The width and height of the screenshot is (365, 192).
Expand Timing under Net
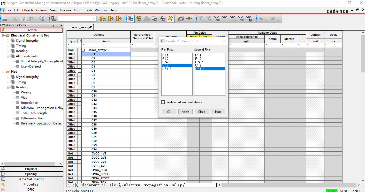pos(8,82)
